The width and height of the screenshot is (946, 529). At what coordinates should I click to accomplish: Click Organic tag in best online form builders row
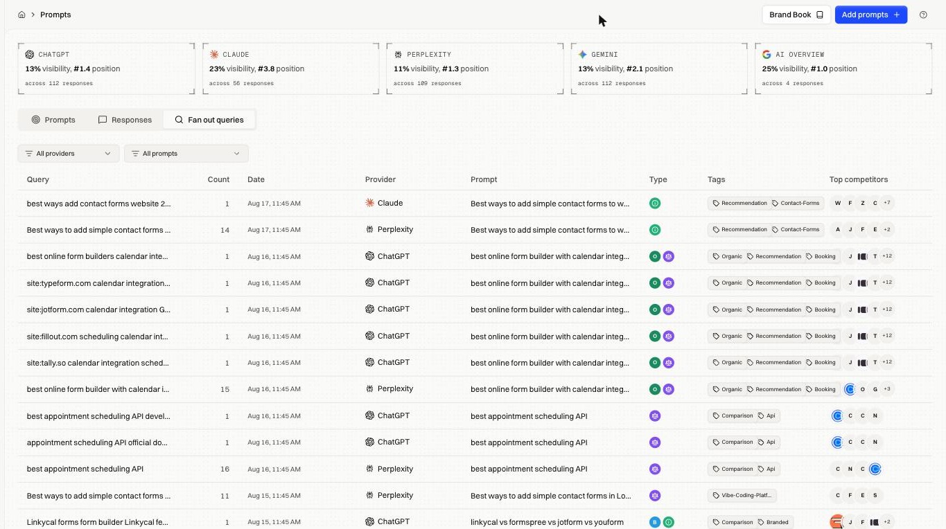[727, 256]
